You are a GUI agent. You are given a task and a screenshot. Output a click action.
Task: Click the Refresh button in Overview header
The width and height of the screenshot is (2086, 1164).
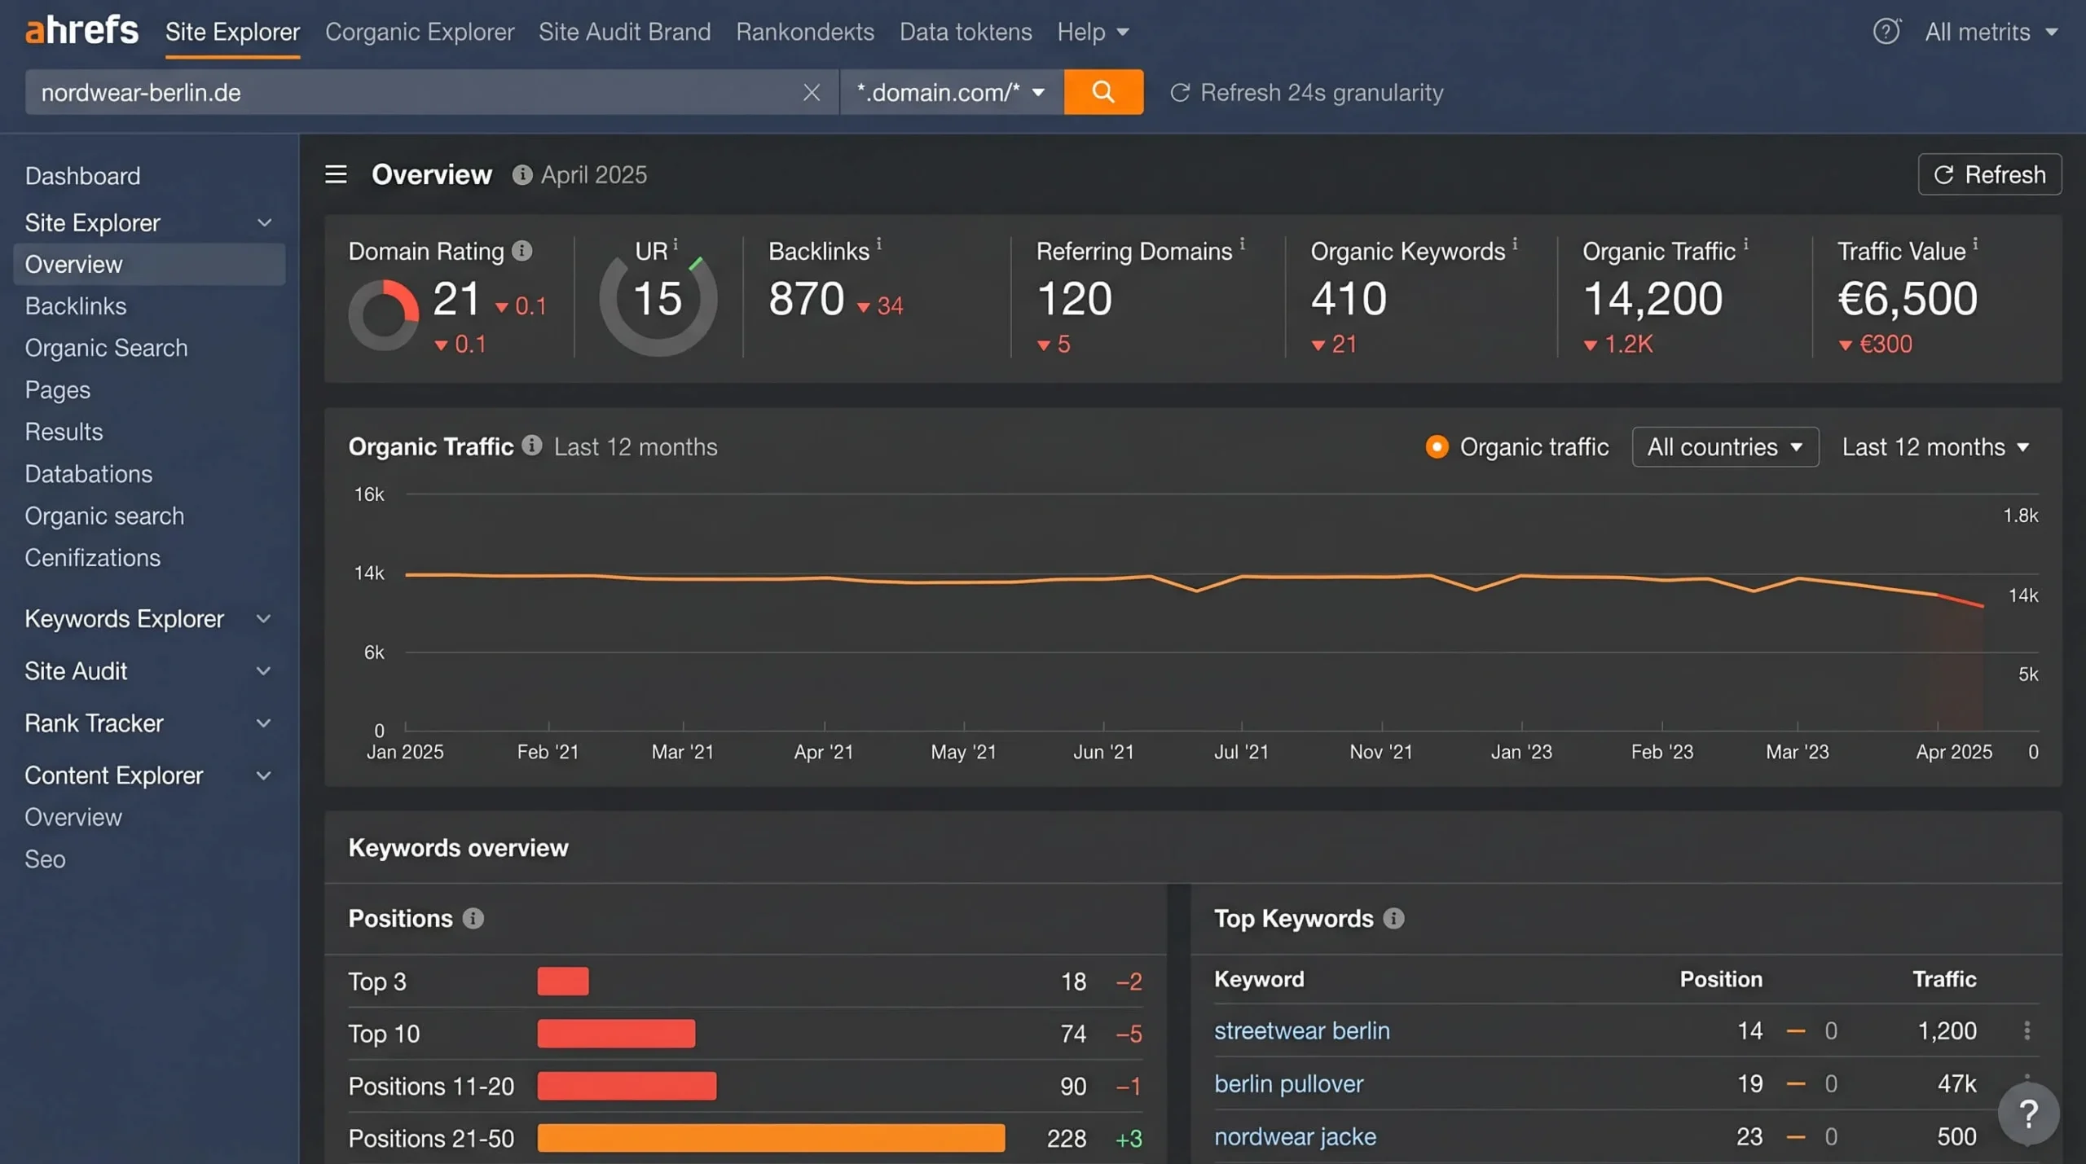[1990, 174]
